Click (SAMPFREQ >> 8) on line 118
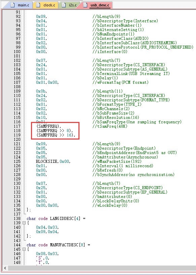The height and width of the screenshot is (275, 196). [55, 131]
